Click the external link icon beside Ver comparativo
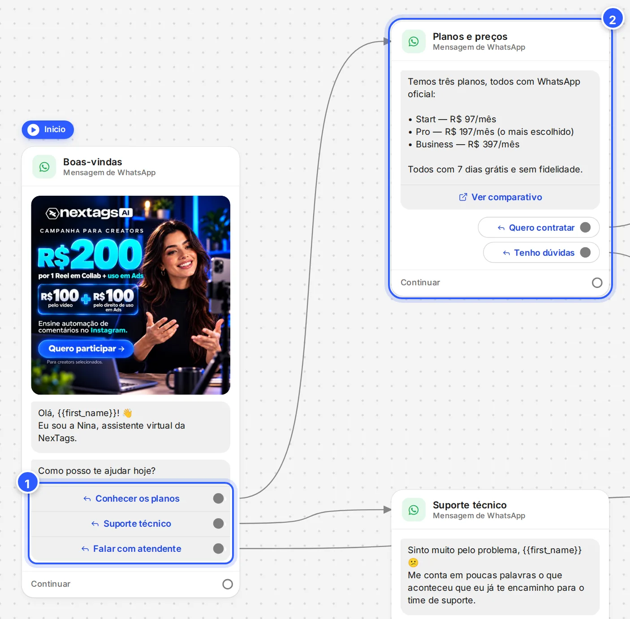The height and width of the screenshot is (619, 630). pyautogui.click(x=463, y=197)
